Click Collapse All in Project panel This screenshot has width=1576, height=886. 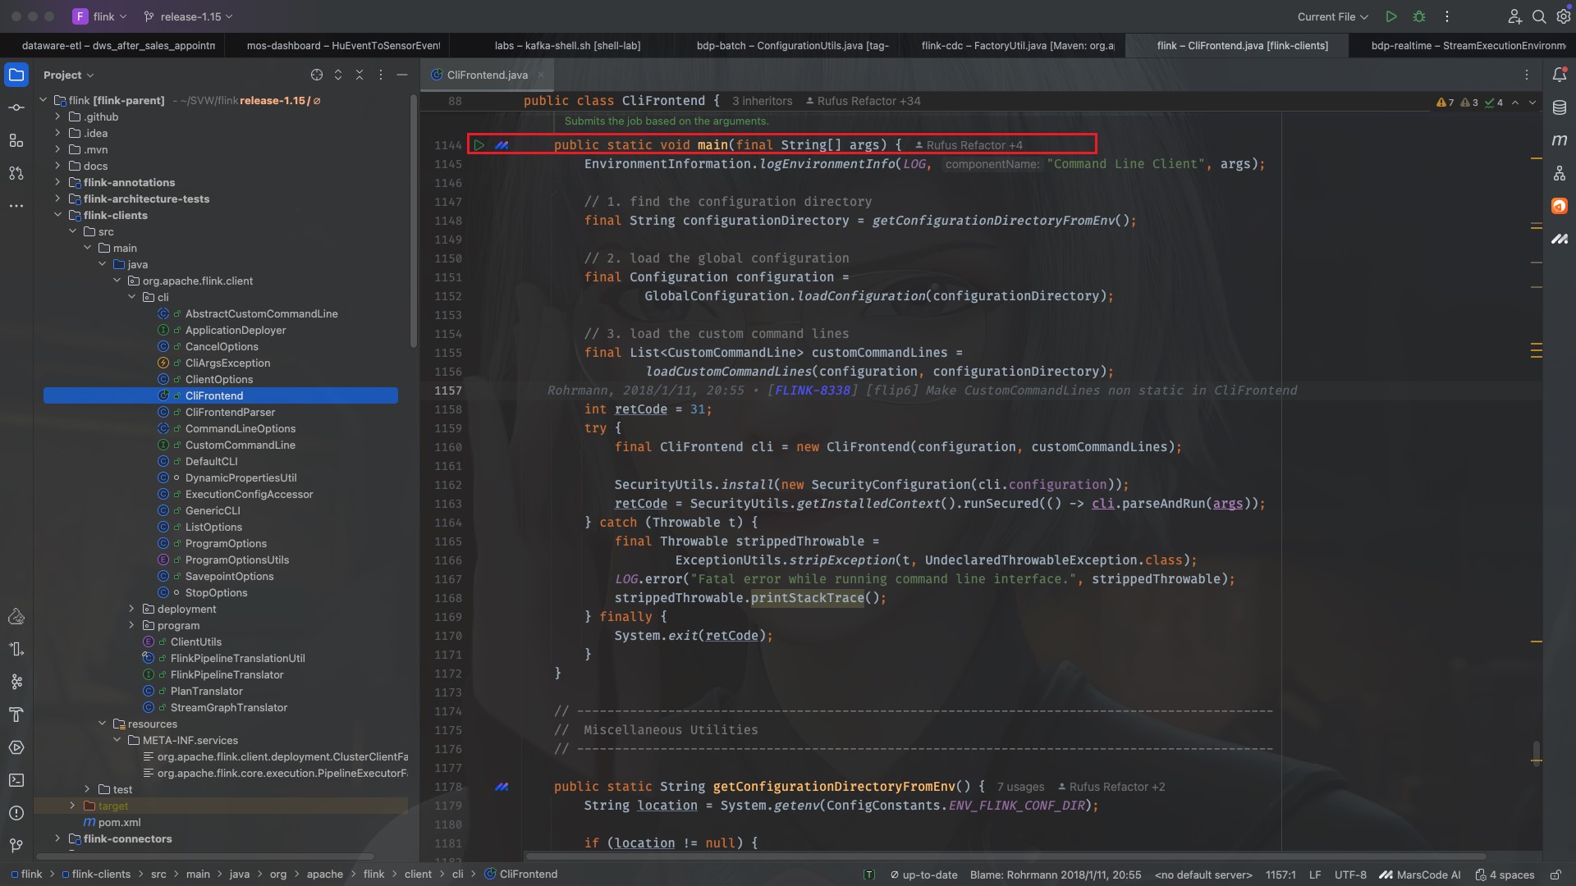click(360, 75)
